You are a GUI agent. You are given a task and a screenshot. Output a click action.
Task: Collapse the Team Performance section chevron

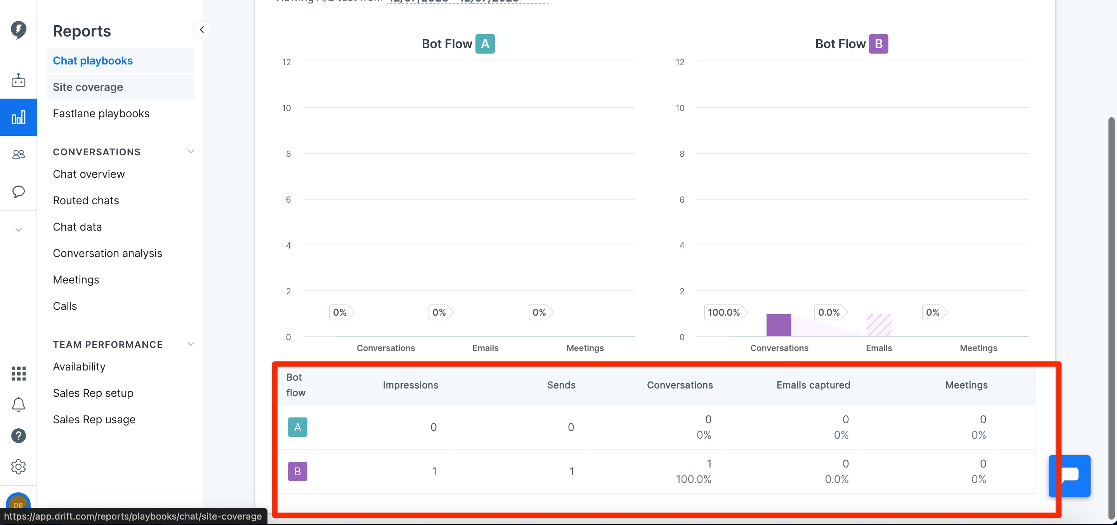click(x=190, y=344)
